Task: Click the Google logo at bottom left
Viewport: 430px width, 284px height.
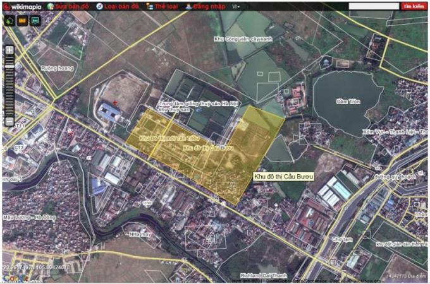Action: coord(14,278)
